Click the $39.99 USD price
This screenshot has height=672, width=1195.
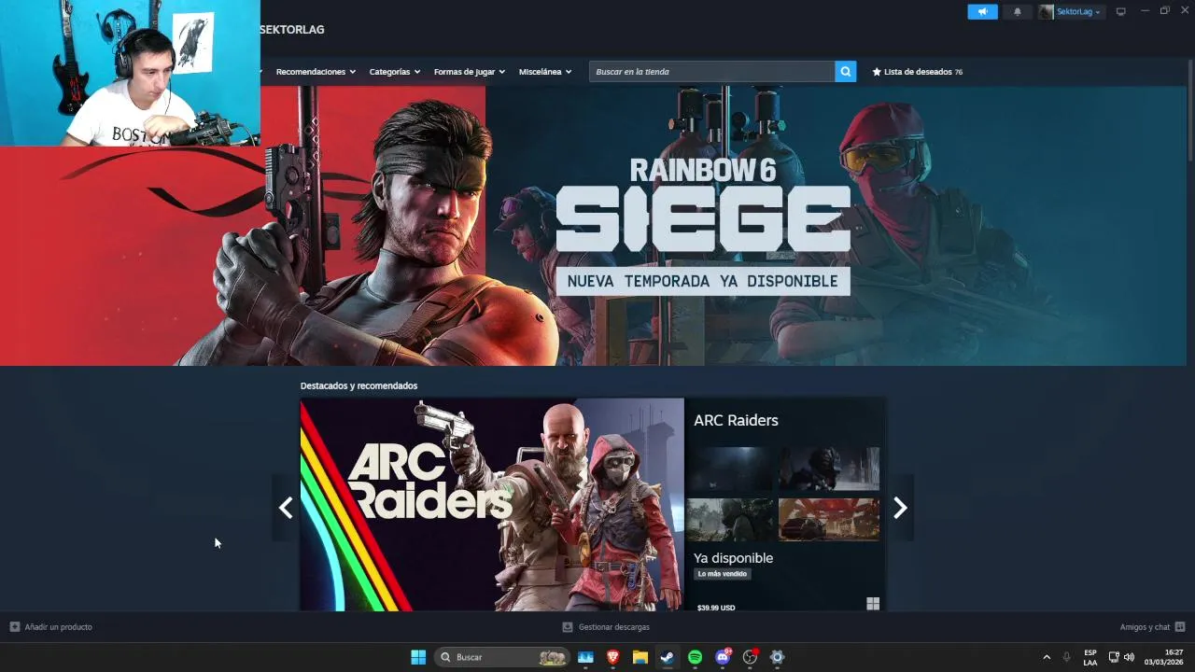[x=716, y=608]
